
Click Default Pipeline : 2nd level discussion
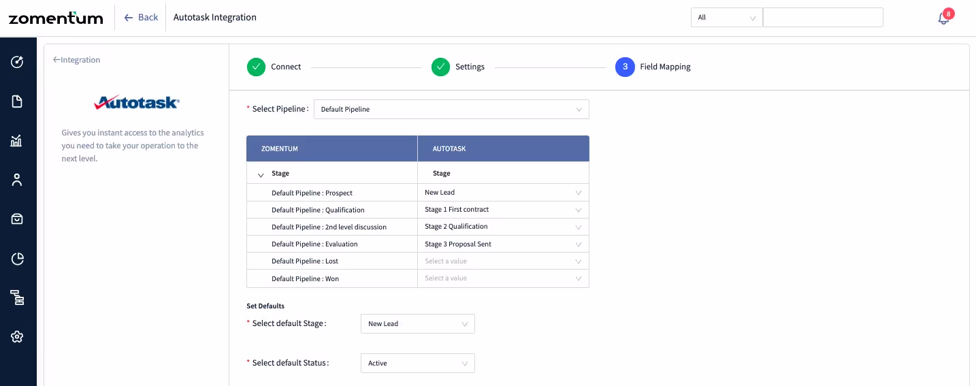coord(332,227)
